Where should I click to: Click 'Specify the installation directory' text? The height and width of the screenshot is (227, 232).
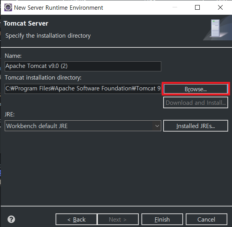[48, 36]
